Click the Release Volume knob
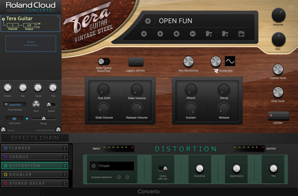This screenshot has width=298, height=196. coord(137,109)
